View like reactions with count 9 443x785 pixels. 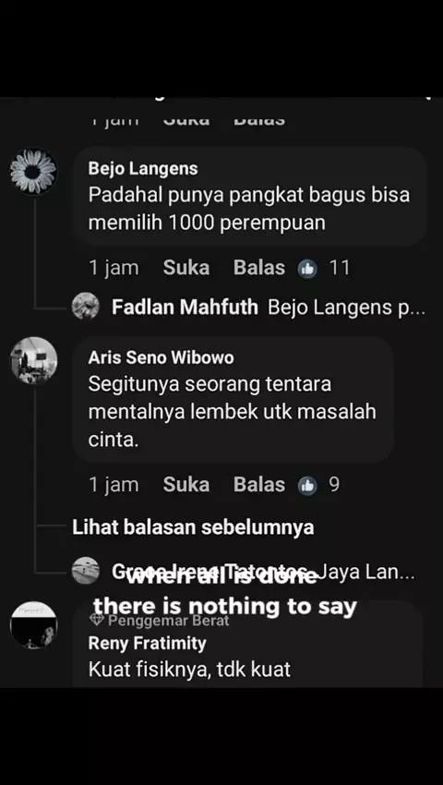[318, 485]
